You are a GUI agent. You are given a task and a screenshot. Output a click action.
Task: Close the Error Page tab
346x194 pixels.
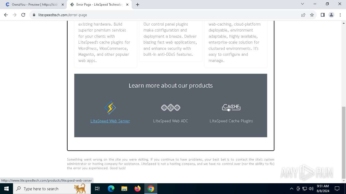127,5
